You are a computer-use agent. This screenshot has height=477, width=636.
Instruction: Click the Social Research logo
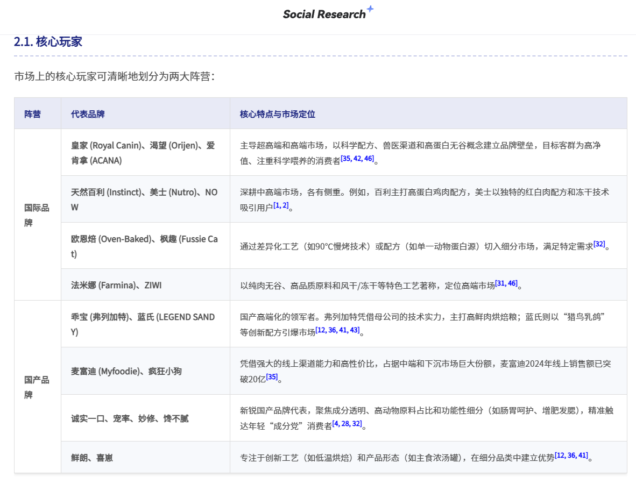[328, 13]
